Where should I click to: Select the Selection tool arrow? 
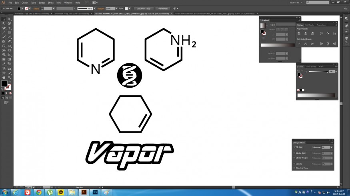(x=4, y=19)
